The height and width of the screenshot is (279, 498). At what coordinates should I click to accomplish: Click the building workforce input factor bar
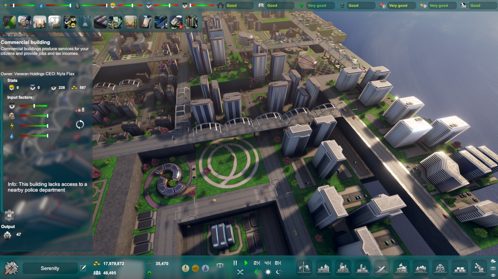(34, 106)
